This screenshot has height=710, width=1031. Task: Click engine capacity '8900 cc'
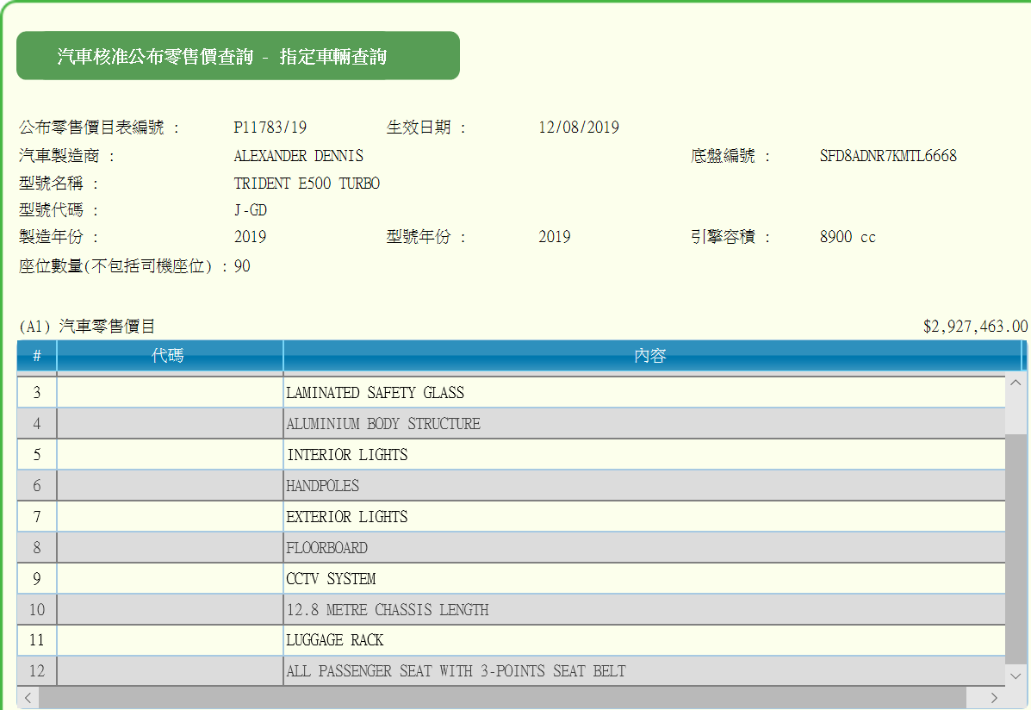848,237
